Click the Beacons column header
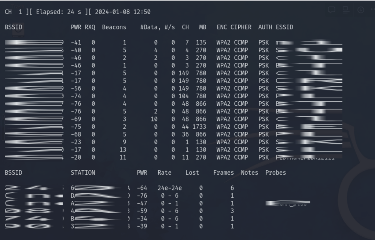The image size is (375, 240). [114, 27]
